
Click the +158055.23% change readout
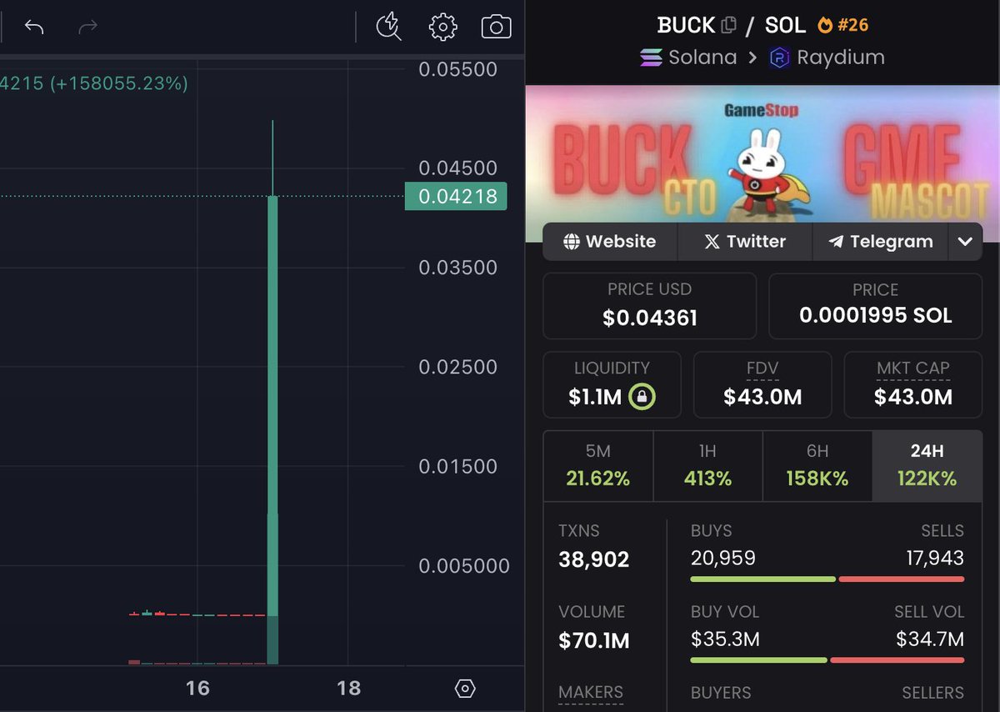pos(118,83)
